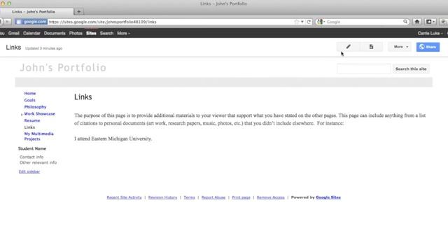Expand the More menu in Google bar

pyautogui.click(x=123, y=33)
